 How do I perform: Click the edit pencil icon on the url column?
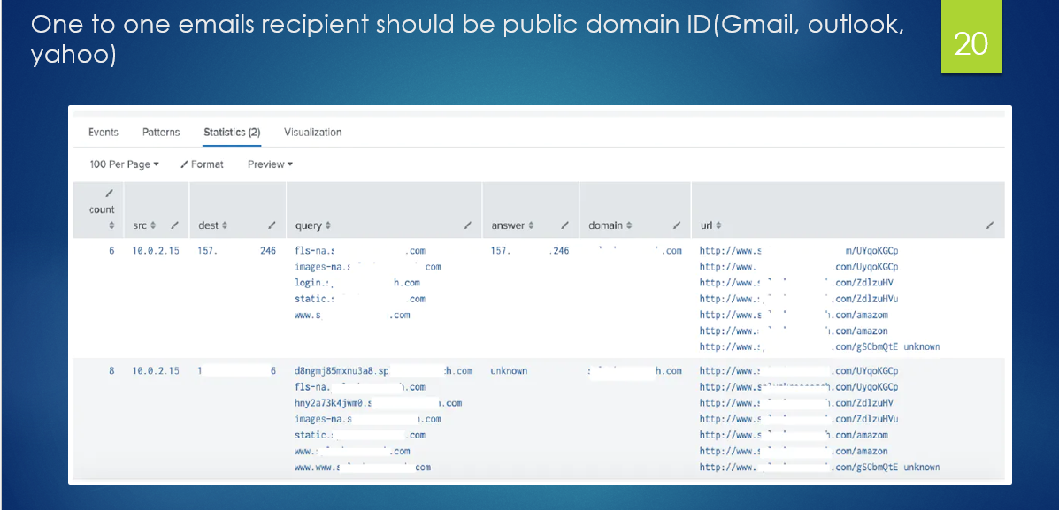pyautogui.click(x=988, y=225)
